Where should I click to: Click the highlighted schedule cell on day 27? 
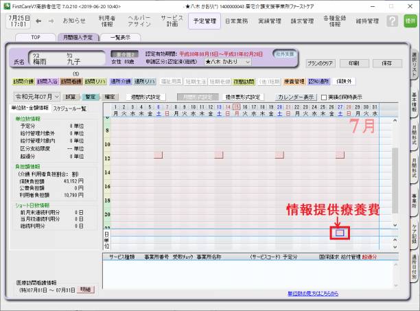click(341, 233)
